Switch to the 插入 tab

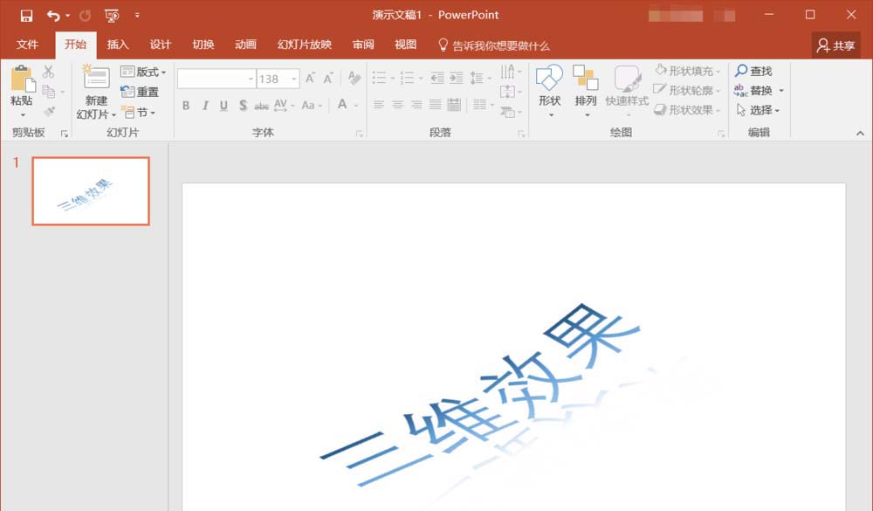(118, 45)
